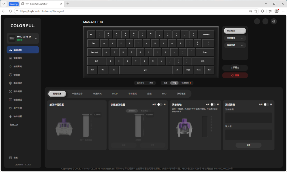Click 校准 calibrate button

pos(235,68)
